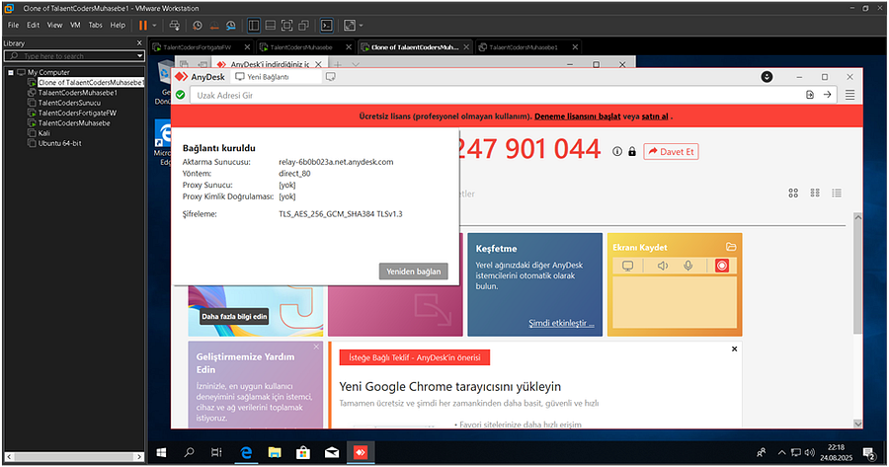Click the file transfer icon in address bar
Screen dimensions: 889x467
click(810, 95)
